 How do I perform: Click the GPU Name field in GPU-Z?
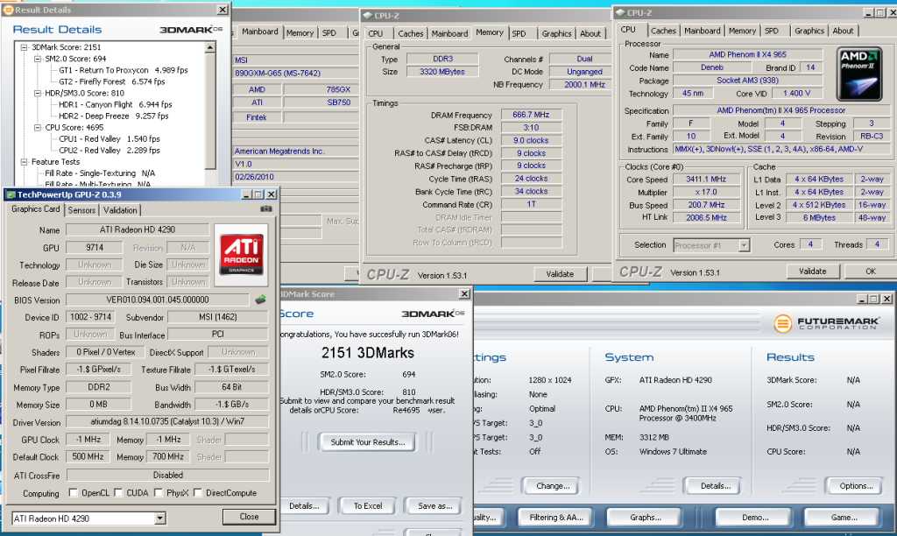[138, 230]
